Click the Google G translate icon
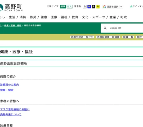The height and width of the screenshot is (127, 143). tap(105, 7)
